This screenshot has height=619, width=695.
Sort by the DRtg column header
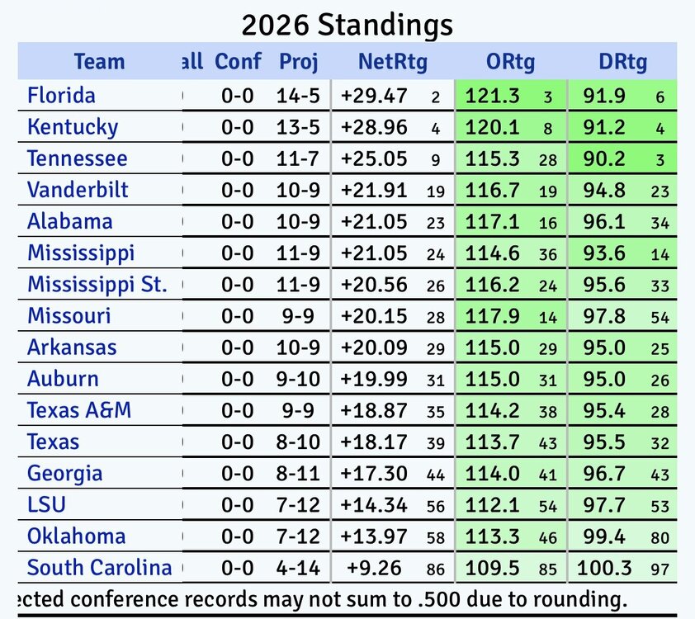point(622,62)
